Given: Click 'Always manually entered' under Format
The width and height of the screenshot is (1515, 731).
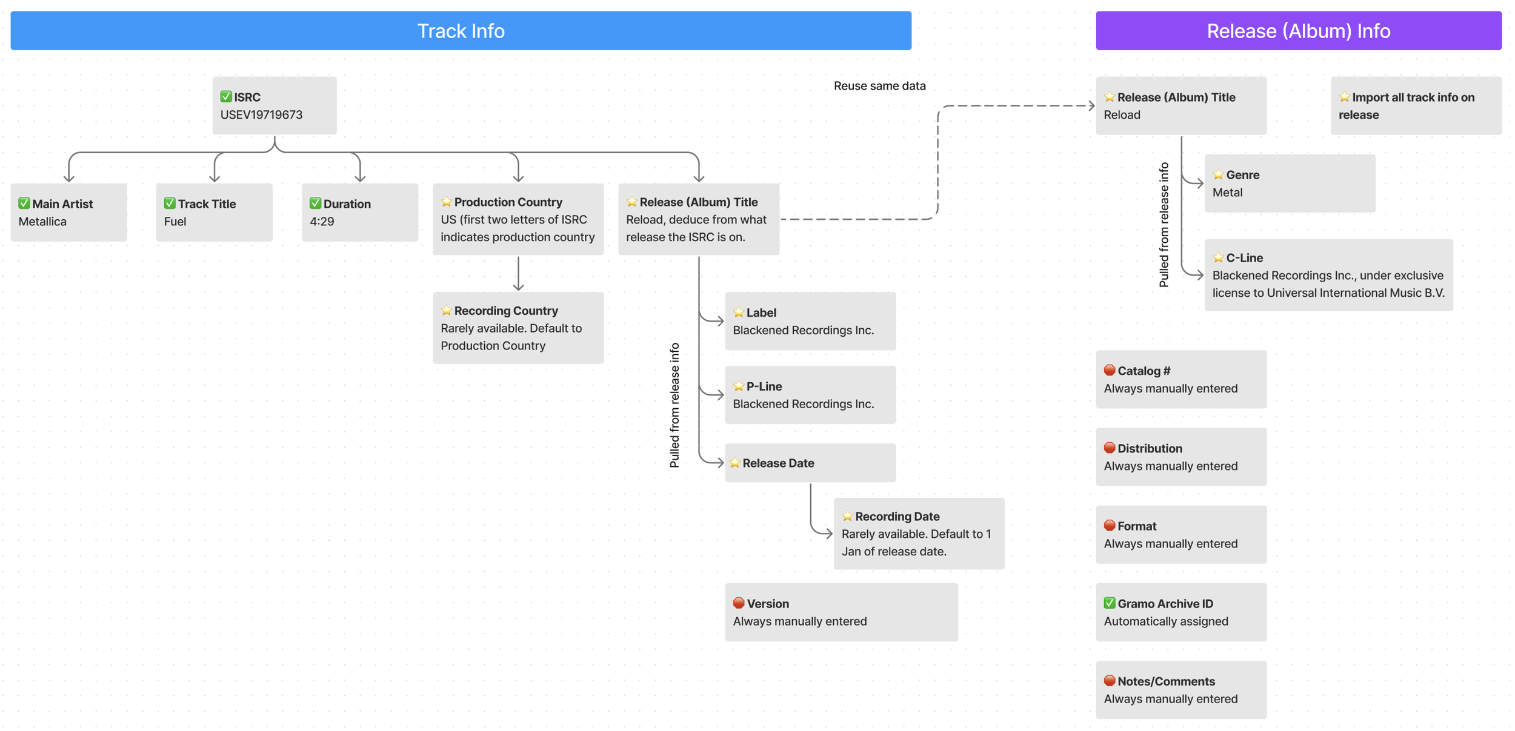Looking at the screenshot, I should coord(1171,543).
